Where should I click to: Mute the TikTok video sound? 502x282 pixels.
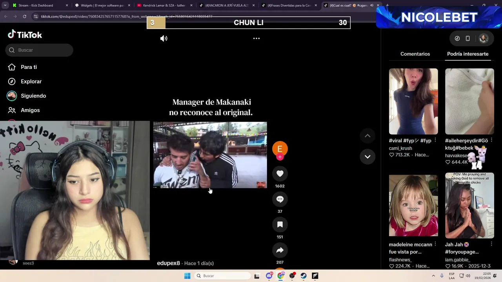164,38
